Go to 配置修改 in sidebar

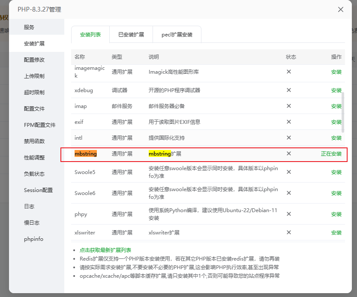tap(34, 60)
